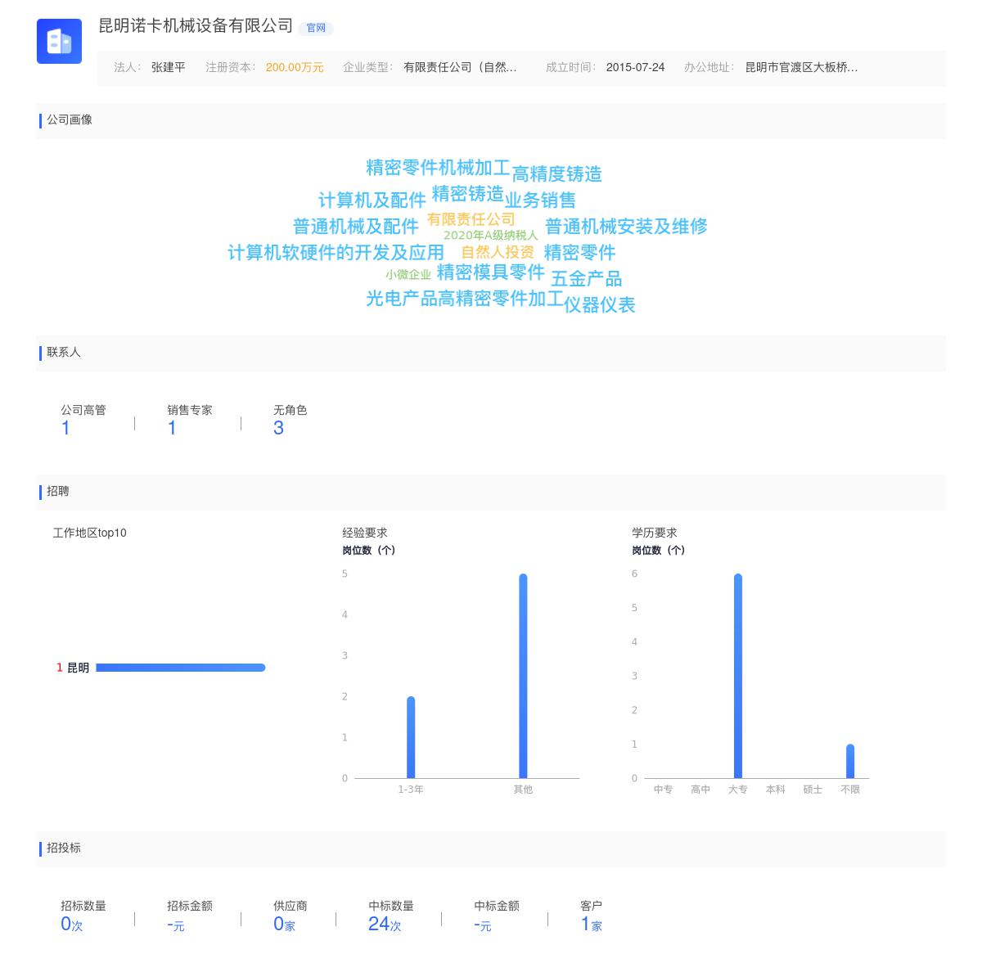
Task: Click the 不限 education bar
Action: pyautogui.click(x=850, y=761)
